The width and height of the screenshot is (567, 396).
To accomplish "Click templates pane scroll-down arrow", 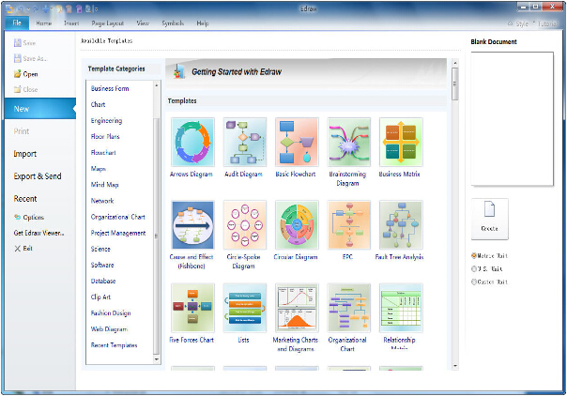I will point(455,366).
